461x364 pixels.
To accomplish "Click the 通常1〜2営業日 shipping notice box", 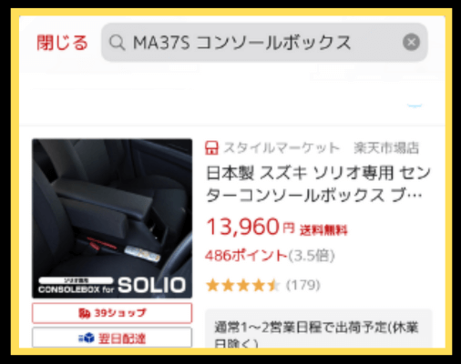I will [x=318, y=329].
